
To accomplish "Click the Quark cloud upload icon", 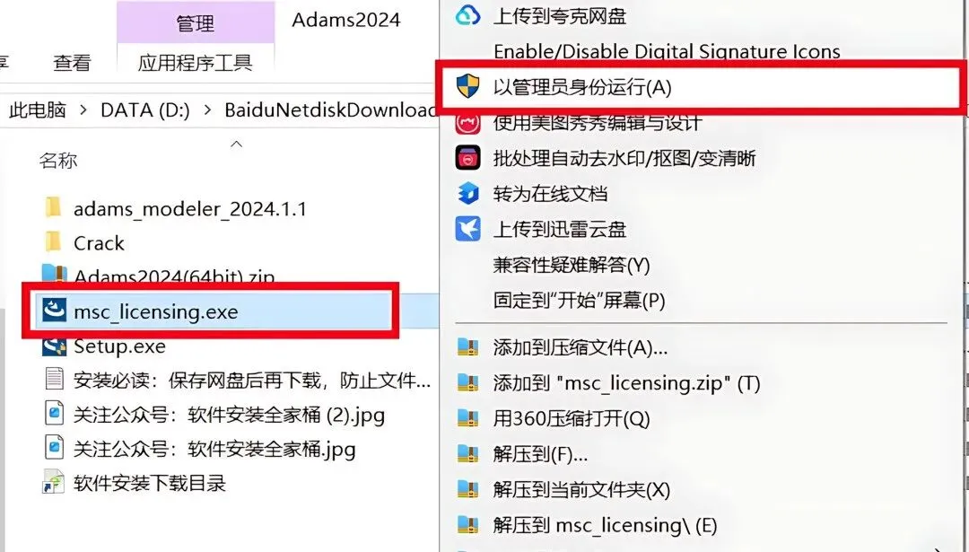I will pyautogui.click(x=467, y=15).
